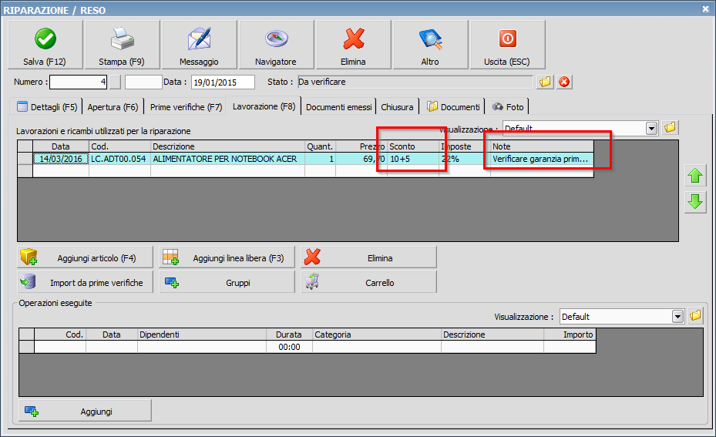Click the Descrizione column header in the lavorazioni grid
Viewport: 716px width, 437px height.
pos(228,146)
